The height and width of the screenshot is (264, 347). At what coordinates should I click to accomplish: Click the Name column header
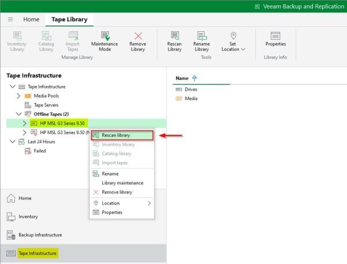pyautogui.click(x=182, y=78)
